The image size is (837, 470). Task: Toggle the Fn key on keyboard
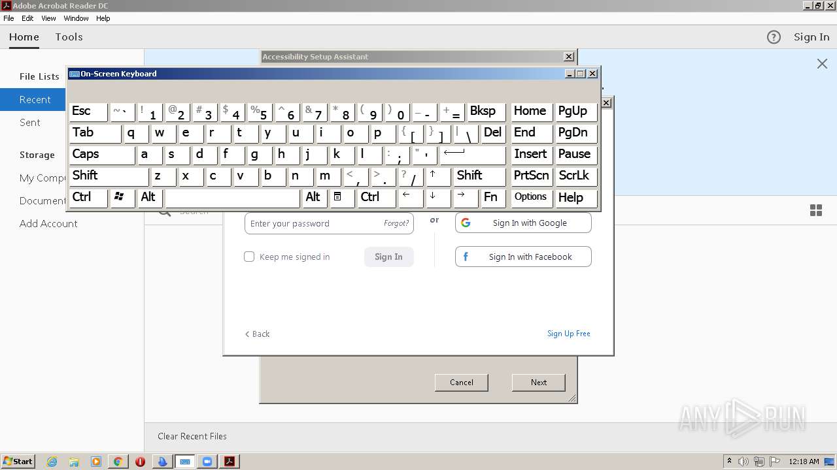(493, 197)
